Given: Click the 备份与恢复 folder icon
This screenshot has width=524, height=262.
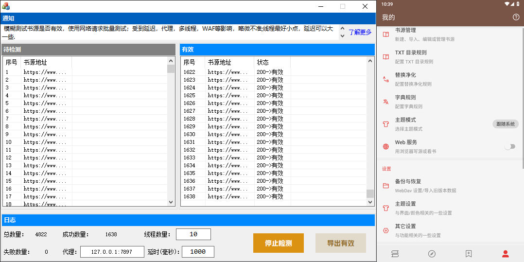Looking at the screenshot, I should click(x=385, y=186).
